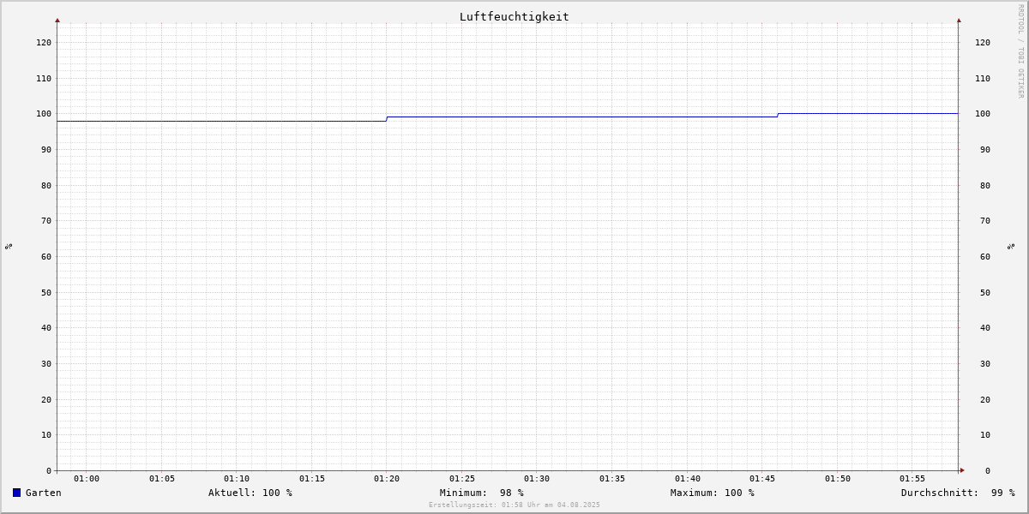Click the 01:55 time axis label
The height and width of the screenshot is (514, 1029).
[912, 479]
